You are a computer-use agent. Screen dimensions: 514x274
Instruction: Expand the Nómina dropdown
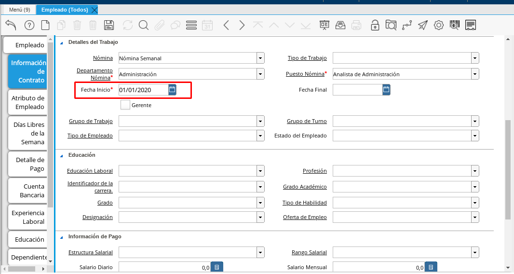pos(260,58)
